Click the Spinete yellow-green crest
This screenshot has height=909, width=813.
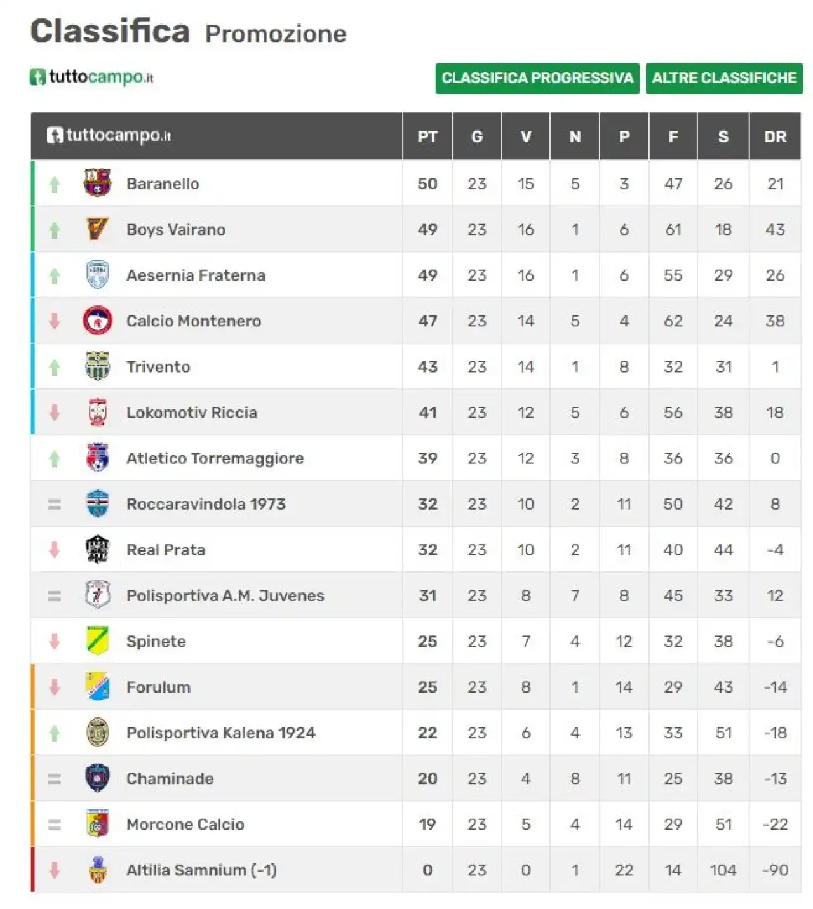(x=97, y=640)
